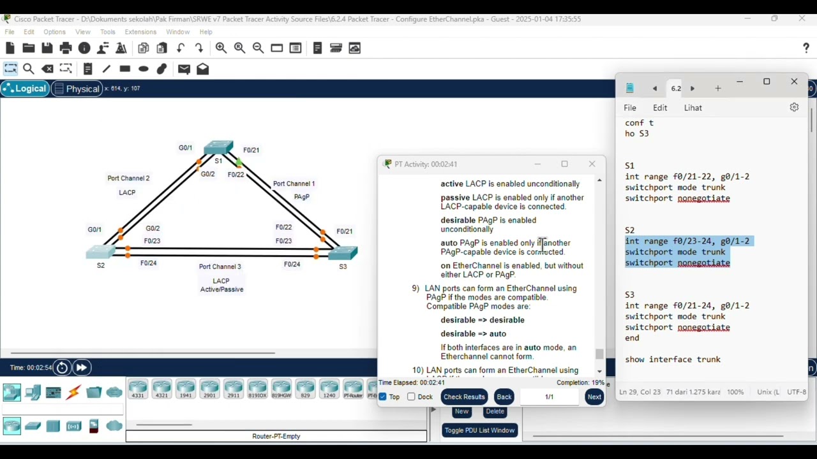Switch to the Logical workspace view
Image resolution: width=817 pixels, height=459 pixels.
24,89
